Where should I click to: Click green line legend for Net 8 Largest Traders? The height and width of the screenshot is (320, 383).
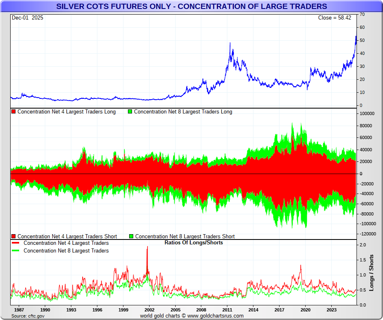(x=15, y=250)
